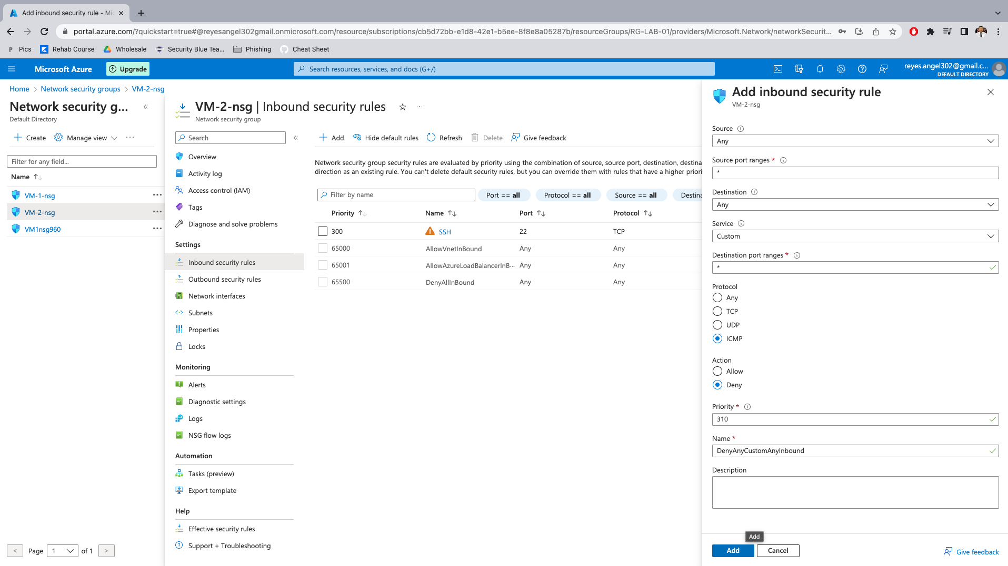
Task: Open Export template under Automation
Action: (212, 490)
